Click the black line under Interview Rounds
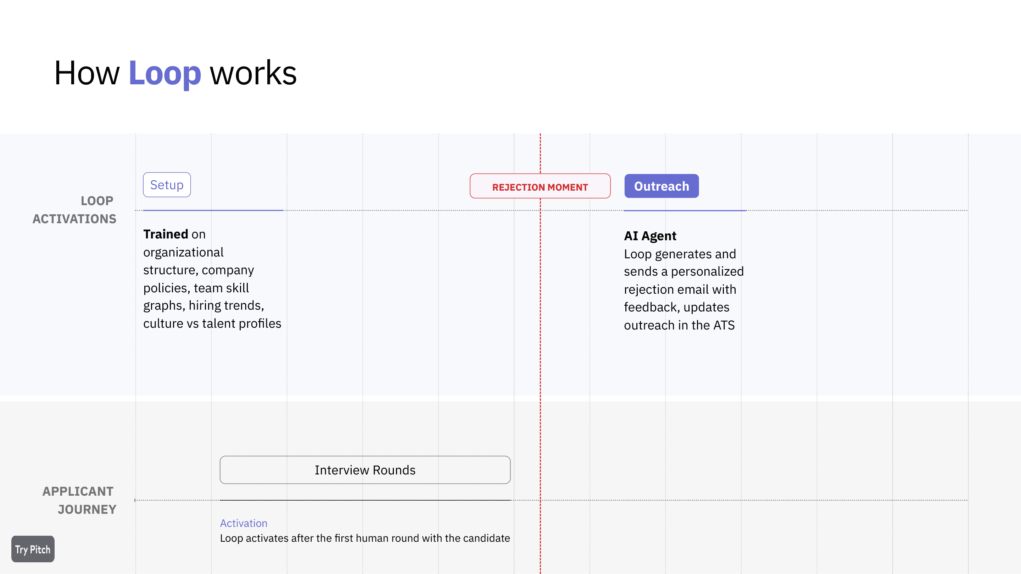 [365, 500]
